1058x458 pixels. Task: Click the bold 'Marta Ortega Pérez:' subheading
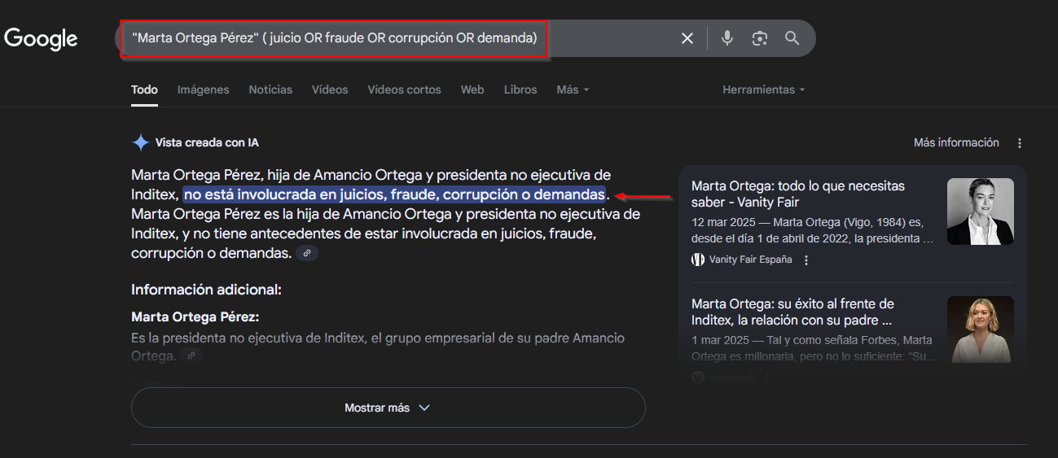pos(195,317)
